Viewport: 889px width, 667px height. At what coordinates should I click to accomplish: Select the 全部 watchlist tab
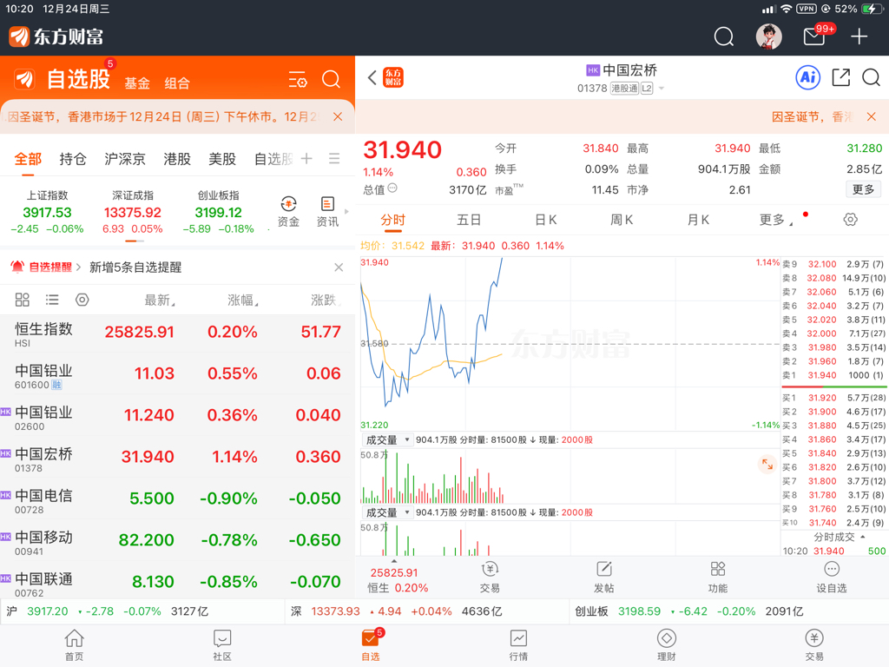click(x=28, y=160)
